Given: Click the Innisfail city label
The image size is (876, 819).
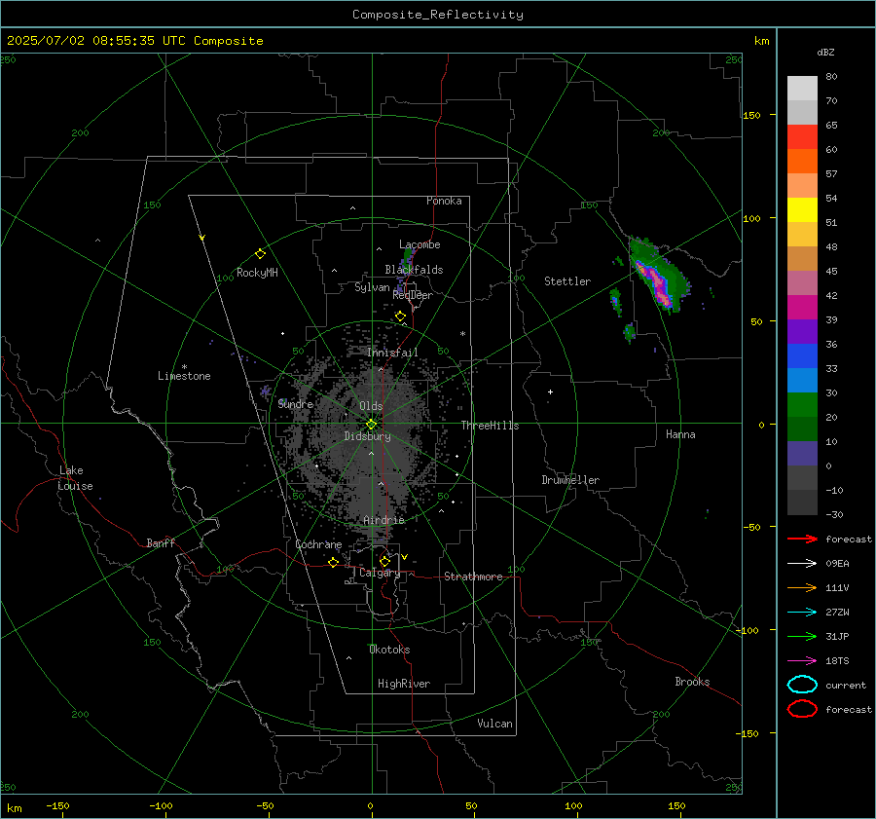Looking at the screenshot, I should [x=392, y=353].
